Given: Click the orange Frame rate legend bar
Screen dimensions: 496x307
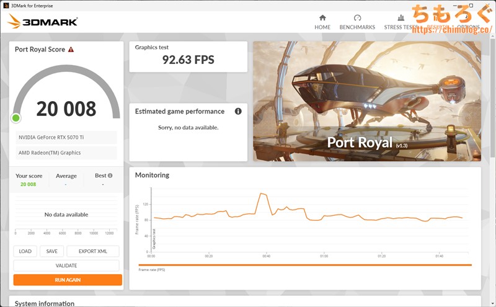Looking at the screenshot, I should point(305,265).
